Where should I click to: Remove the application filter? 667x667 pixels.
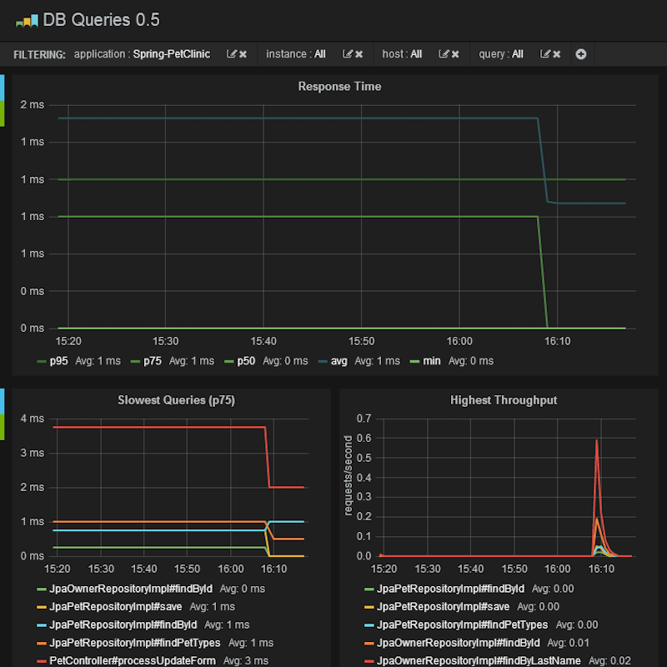(x=243, y=54)
